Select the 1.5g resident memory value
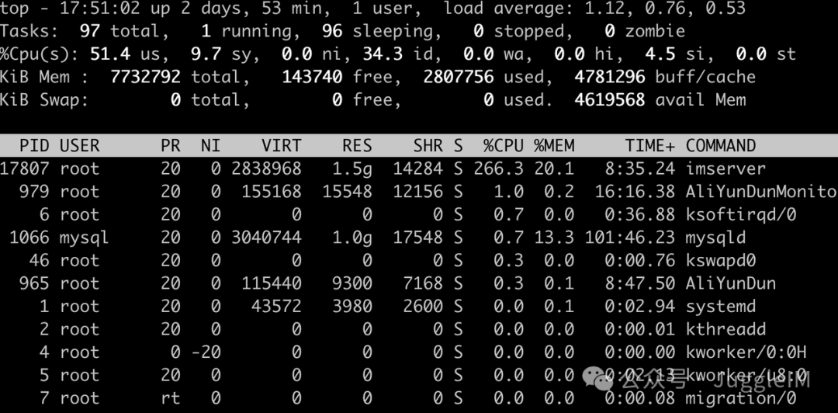This screenshot has height=413, width=838. click(352, 168)
